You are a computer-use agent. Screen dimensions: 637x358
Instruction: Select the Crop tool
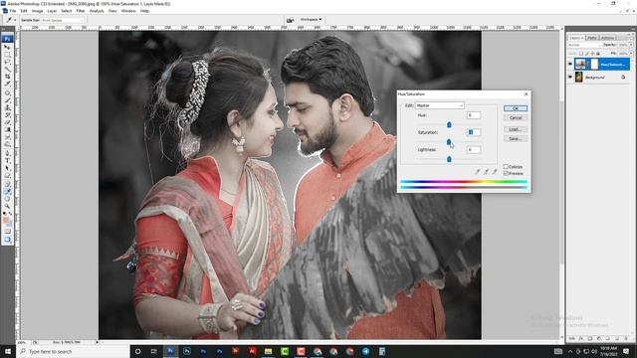7,77
